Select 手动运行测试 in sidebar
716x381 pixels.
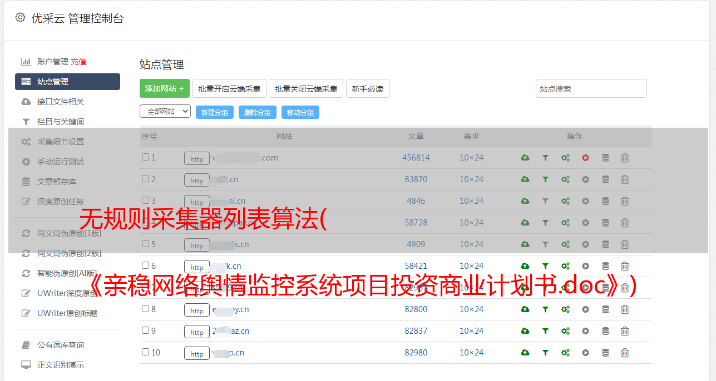coord(61,162)
